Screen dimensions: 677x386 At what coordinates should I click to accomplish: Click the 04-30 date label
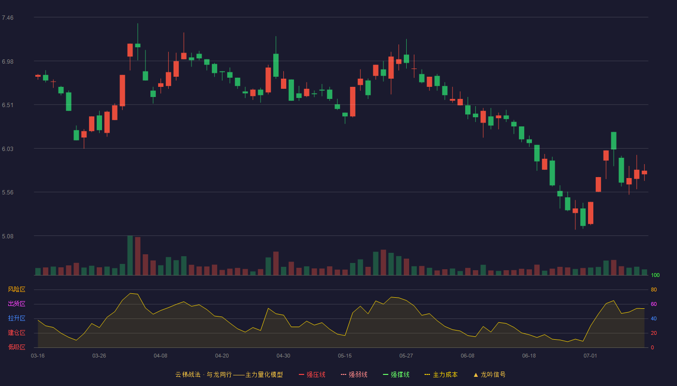coord(283,356)
